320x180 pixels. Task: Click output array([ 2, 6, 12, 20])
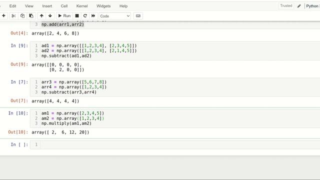point(60,132)
